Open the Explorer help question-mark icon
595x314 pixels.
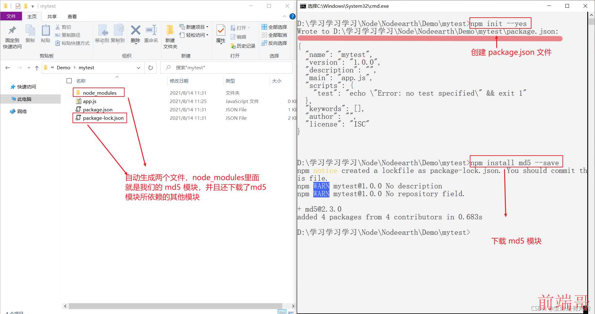pos(292,16)
